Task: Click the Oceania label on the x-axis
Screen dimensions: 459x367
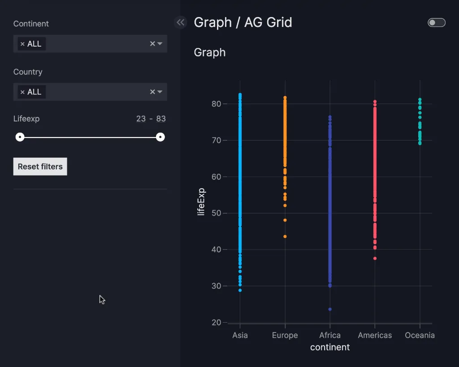Action: (420, 335)
